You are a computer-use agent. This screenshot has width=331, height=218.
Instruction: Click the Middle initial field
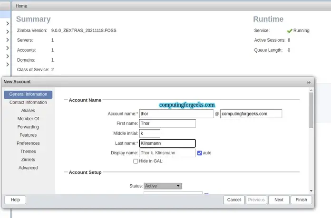click(x=149, y=133)
